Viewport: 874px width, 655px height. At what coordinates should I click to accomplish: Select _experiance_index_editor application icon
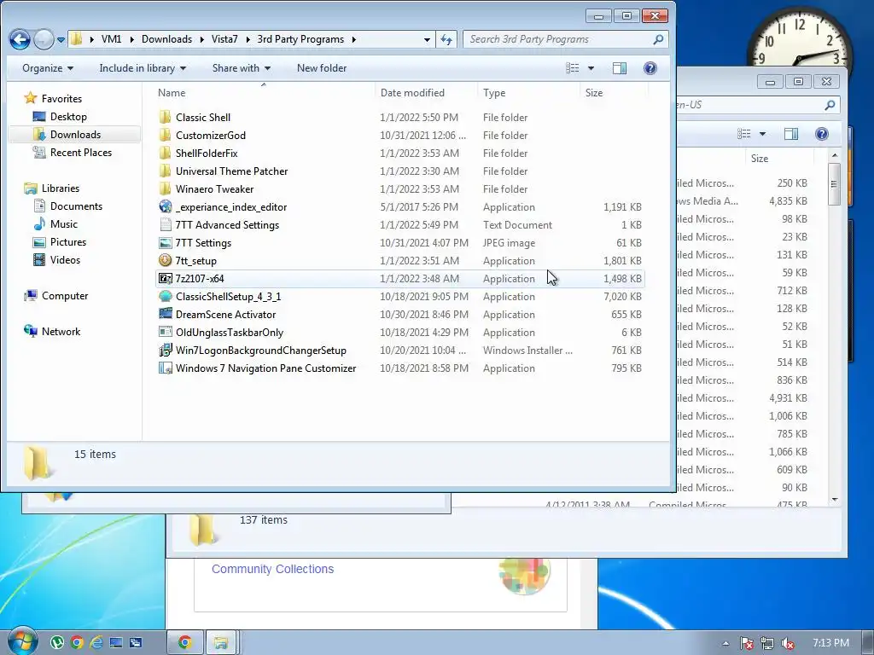(165, 206)
